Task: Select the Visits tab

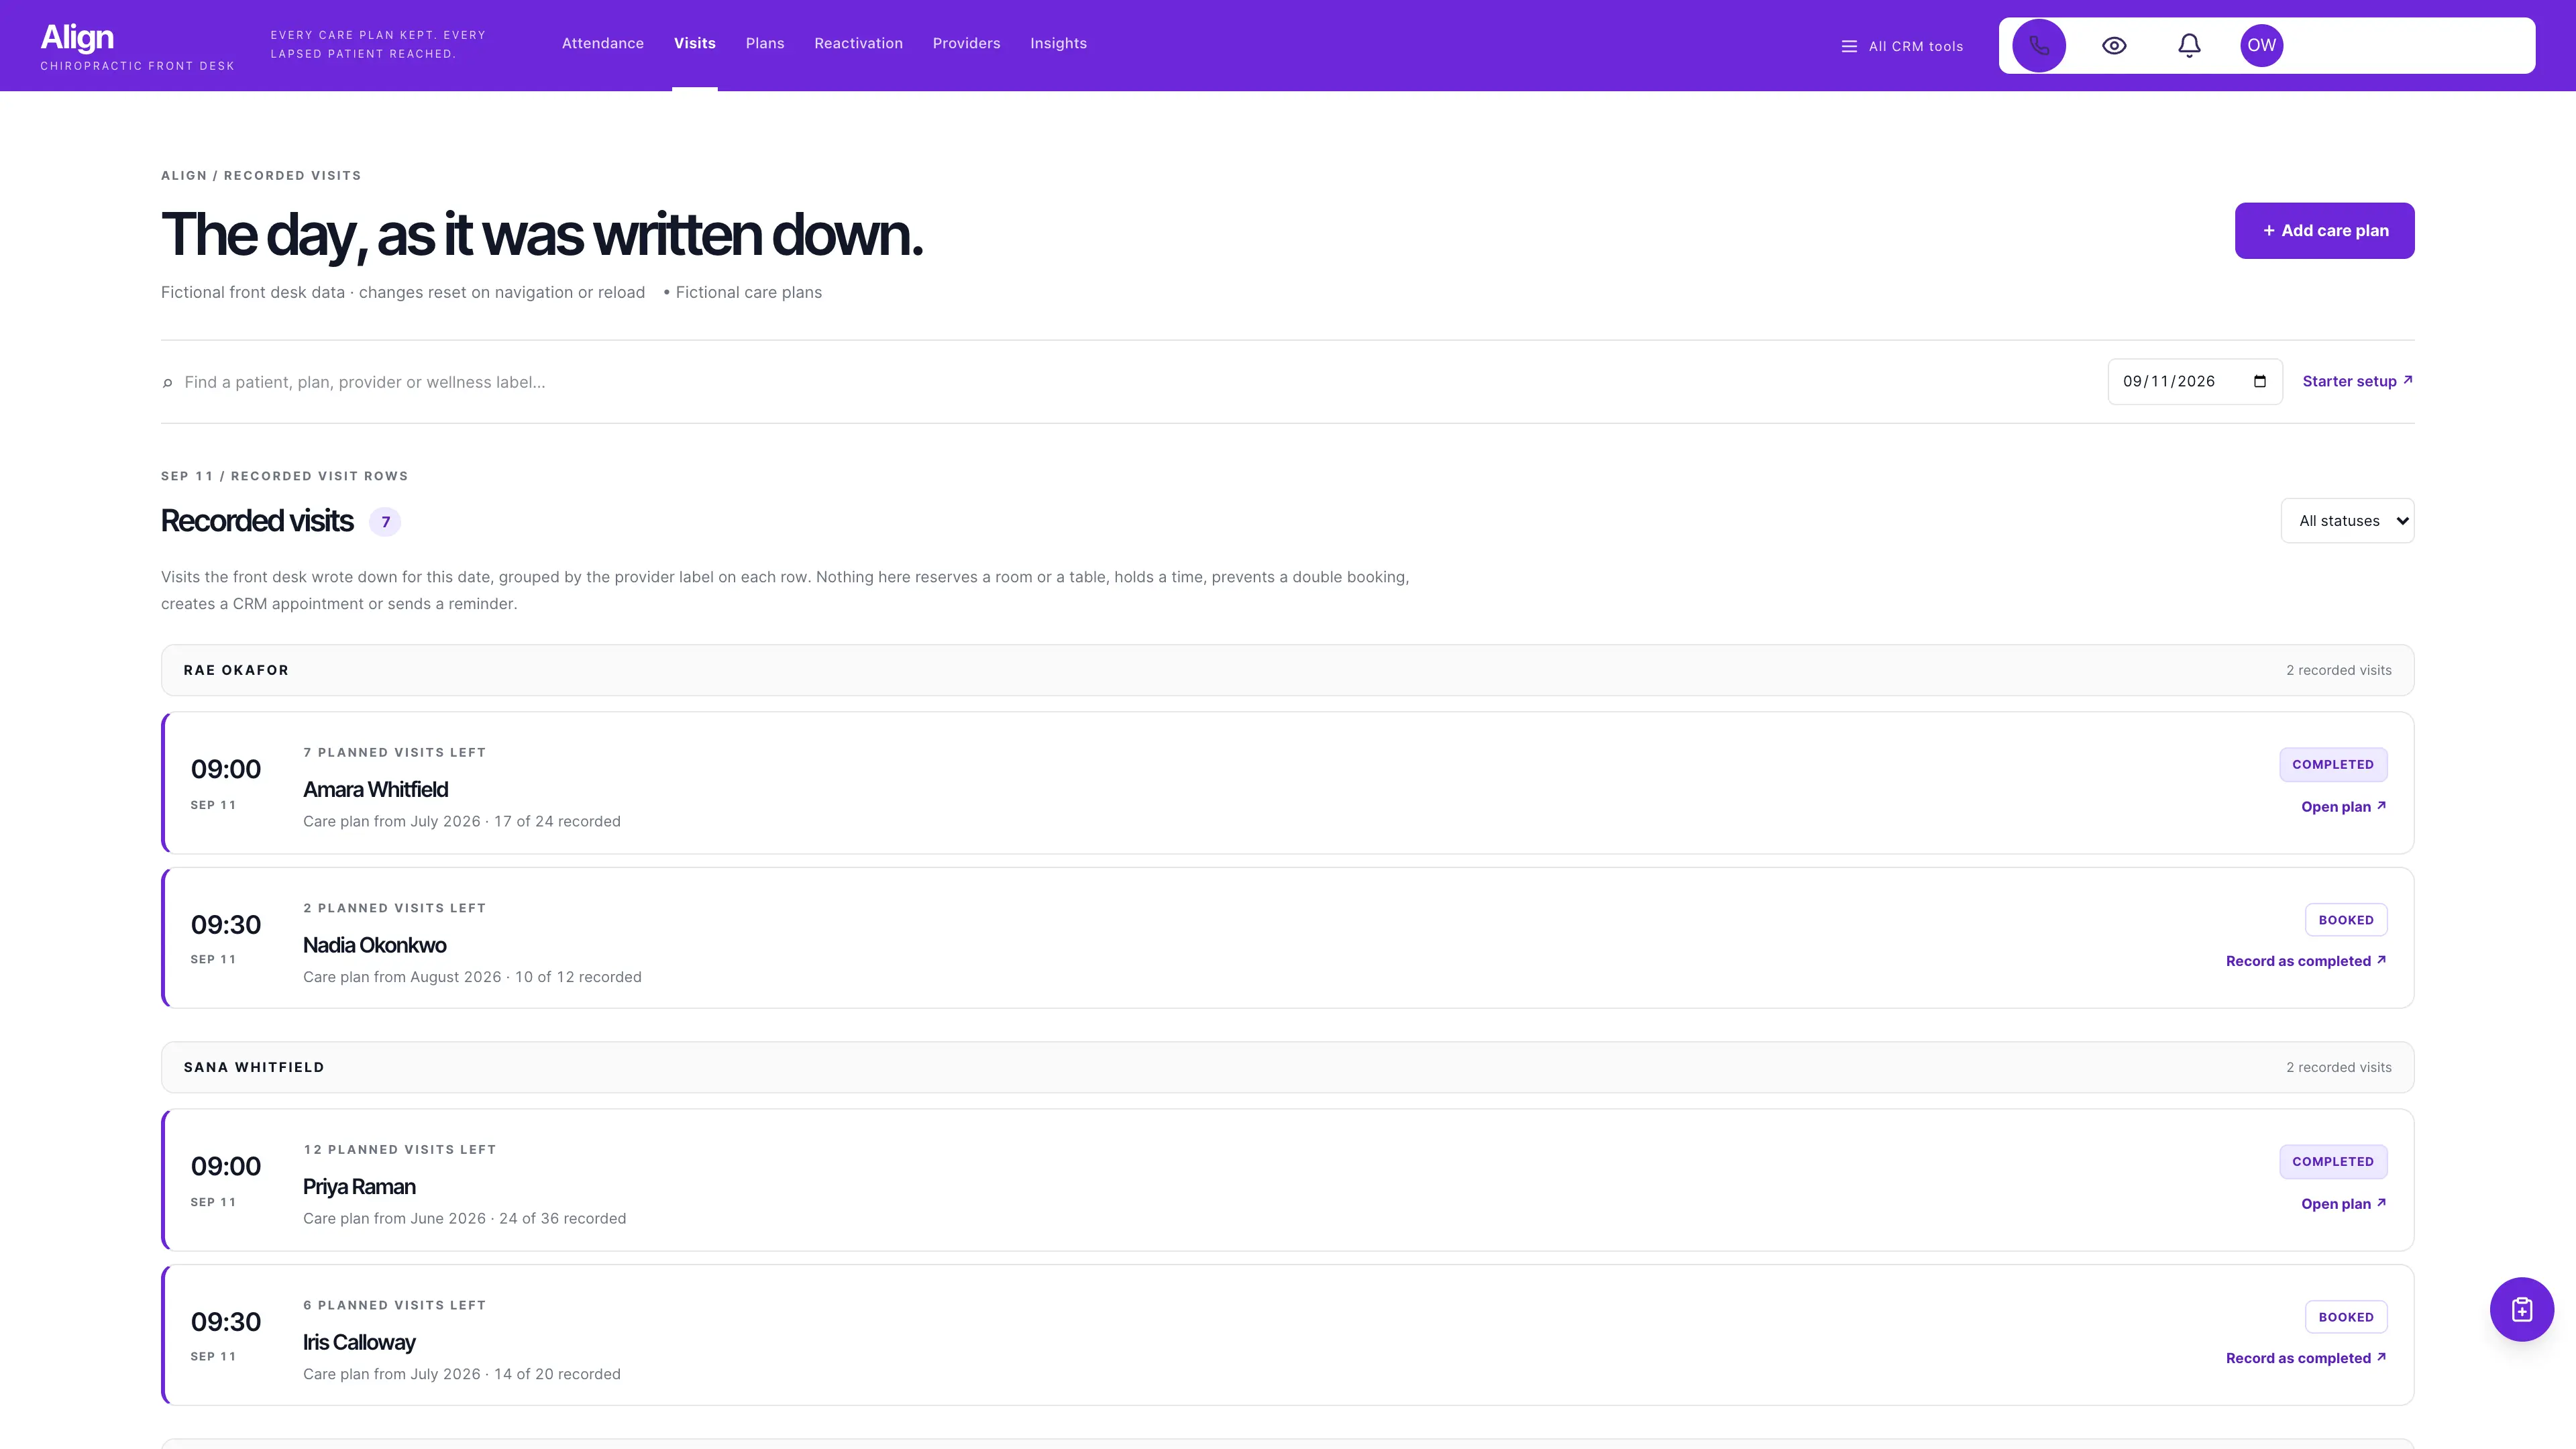Action: click(695, 43)
